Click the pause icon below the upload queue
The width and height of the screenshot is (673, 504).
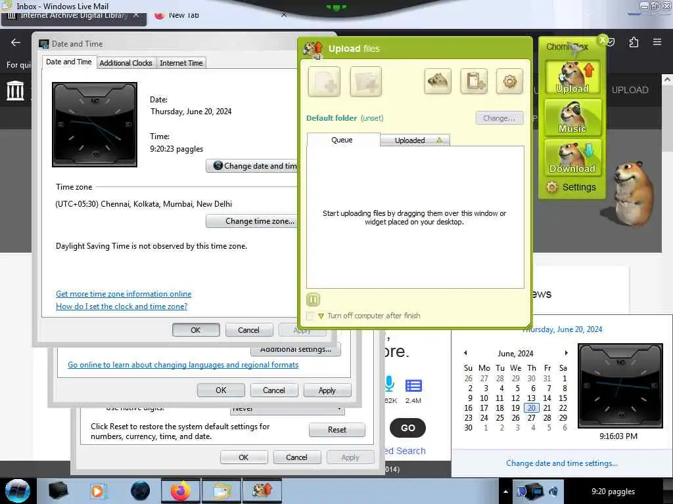pos(313,299)
